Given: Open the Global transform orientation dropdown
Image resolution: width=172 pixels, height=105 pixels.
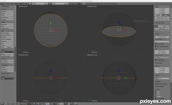Looking at the screenshot, I should click(x=53, y=104).
